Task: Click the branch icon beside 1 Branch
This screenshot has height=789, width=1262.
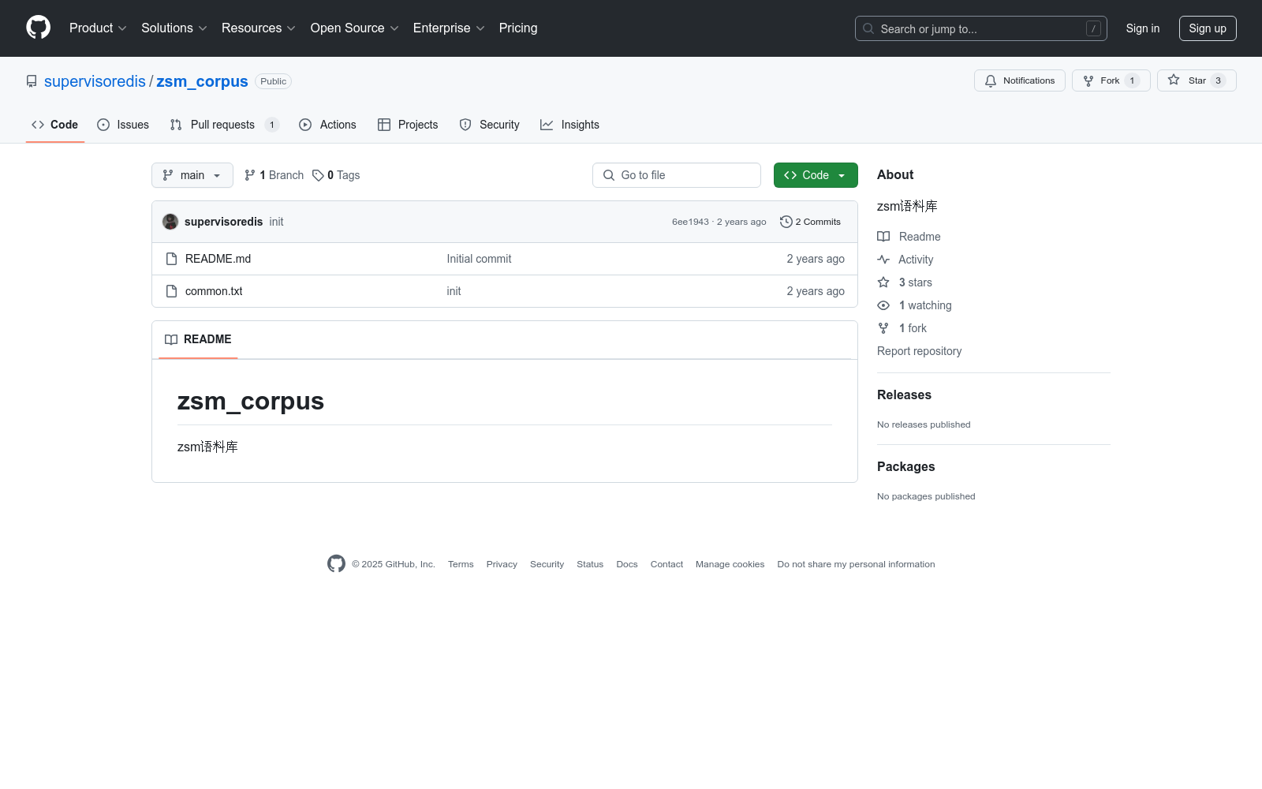Action: [250, 175]
